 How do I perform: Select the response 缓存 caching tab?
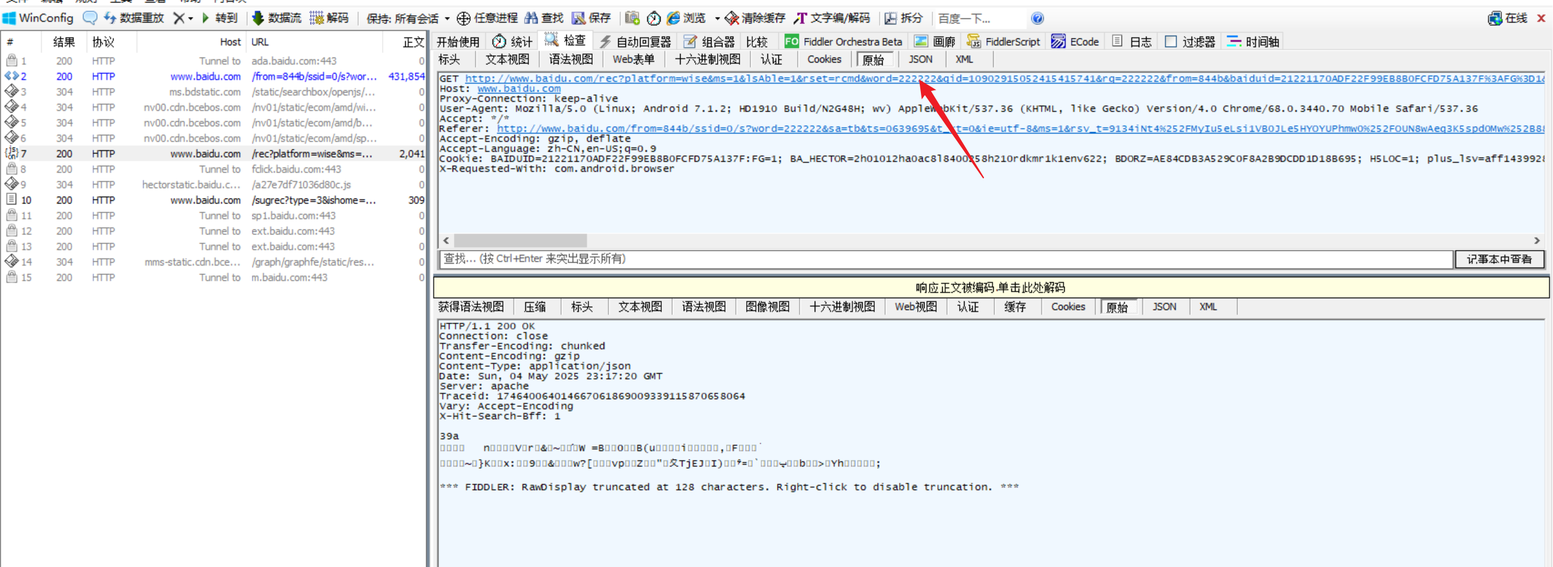pos(1015,307)
